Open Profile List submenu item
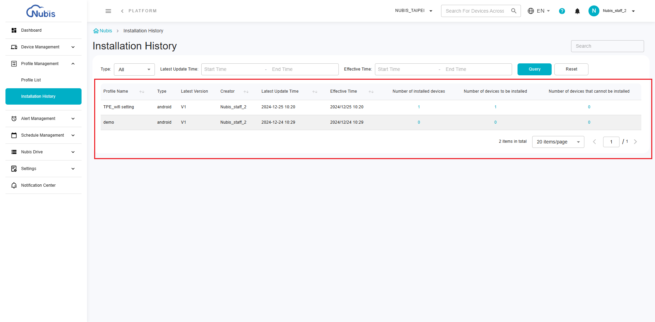The height and width of the screenshot is (322, 655). pos(31,80)
